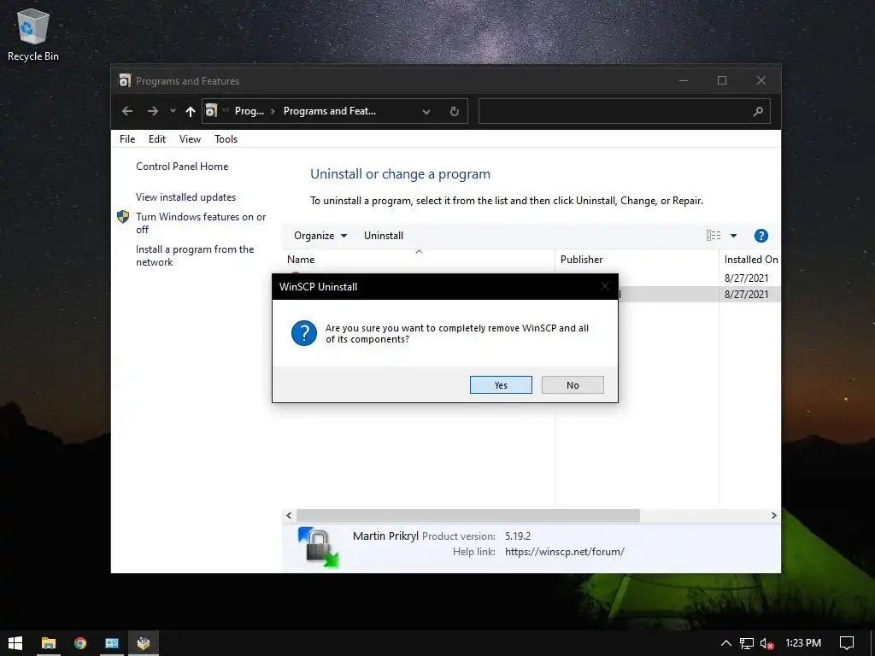Image resolution: width=875 pixels, height=656 pixels.
Task: Open the clock showing 1:23 PM
Action: (x=803, y=643)
